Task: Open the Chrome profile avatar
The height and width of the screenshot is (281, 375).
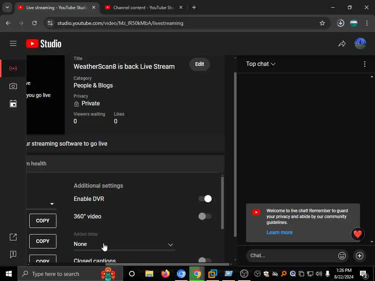Action: pyautogui.click(x=354, y=23)
